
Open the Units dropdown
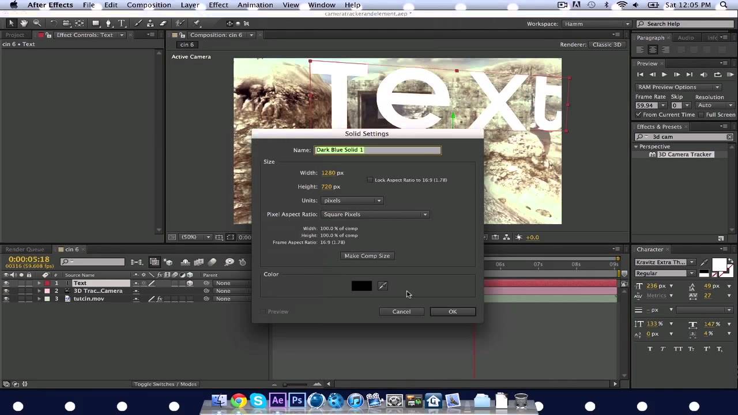[x=352, y=201]
